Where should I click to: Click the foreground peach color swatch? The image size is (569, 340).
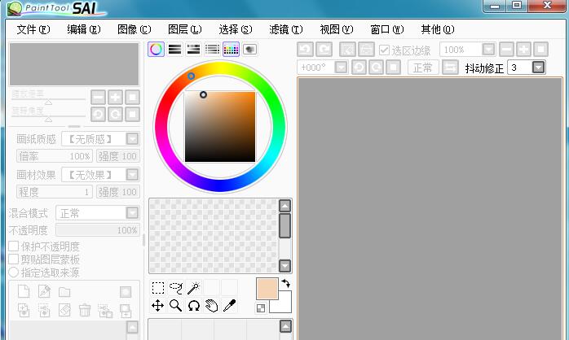pos(267,289)
